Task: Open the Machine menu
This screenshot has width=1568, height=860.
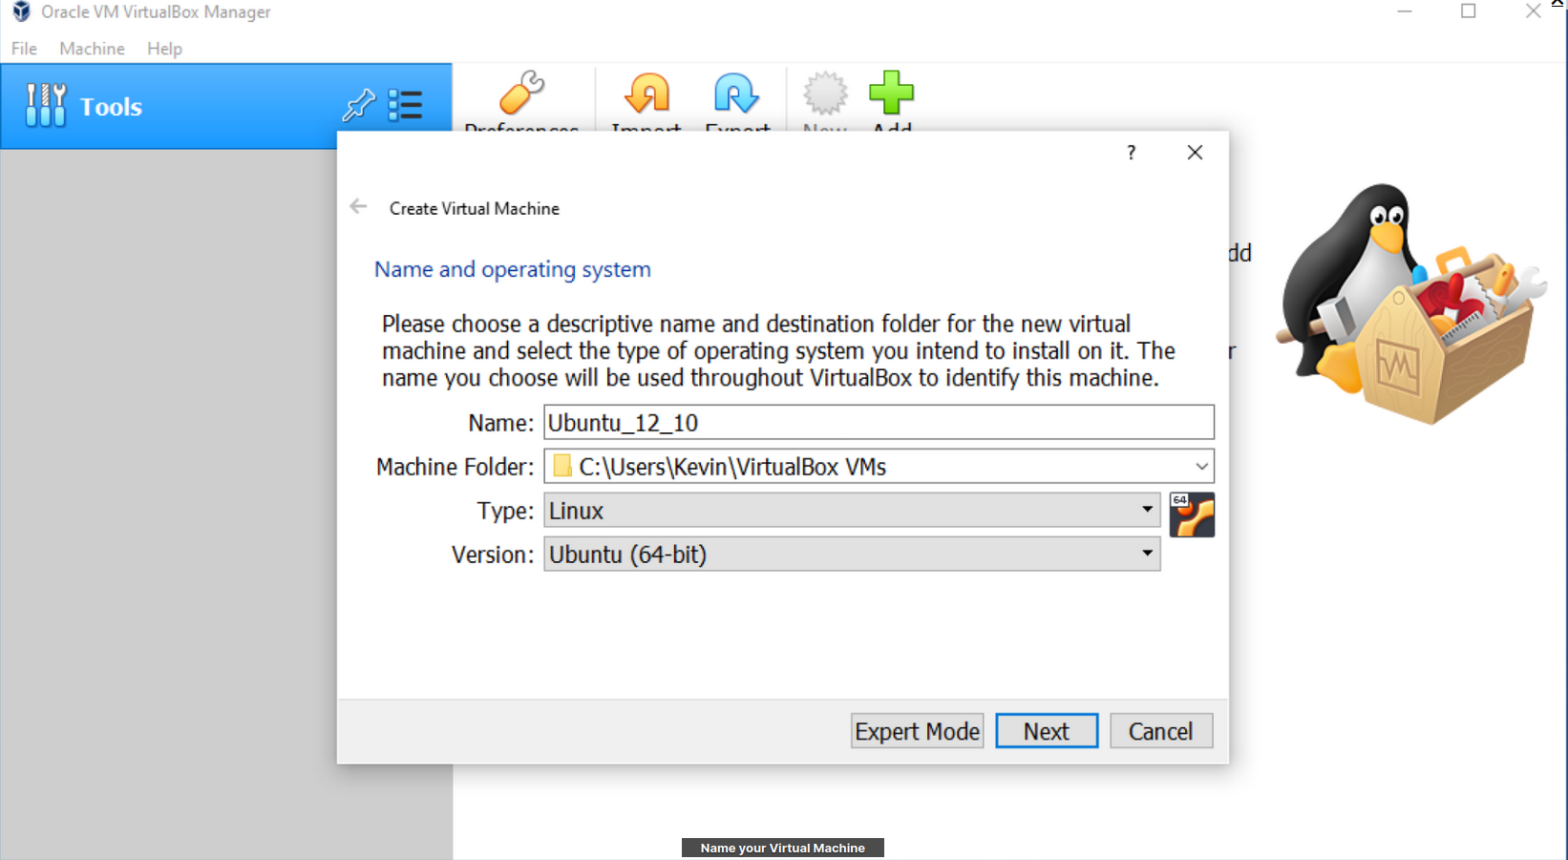Action: click(91, 48)
